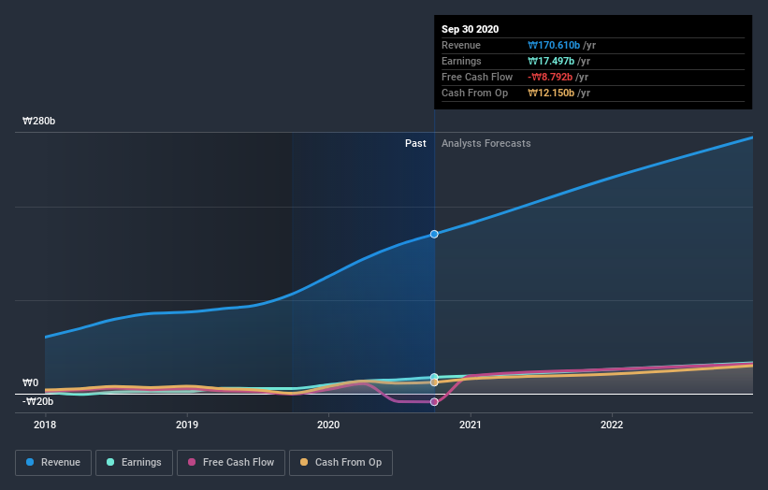The height and width of the screenshot is (490, 768).
Task: Click the ₩12.150b cash from op value
Action: (551, 93)
